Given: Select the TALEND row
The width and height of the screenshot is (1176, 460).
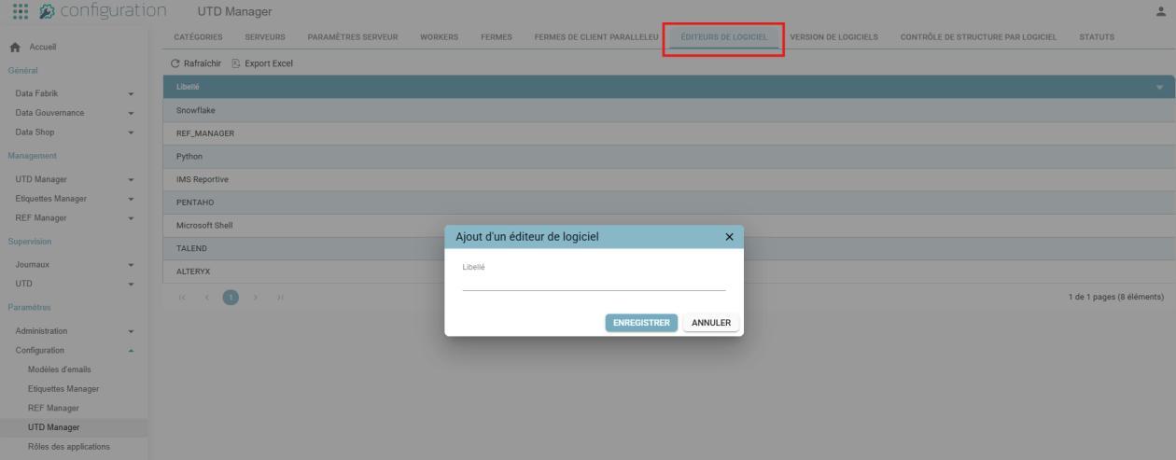Looking at the screenshot, I should (671, 248).
